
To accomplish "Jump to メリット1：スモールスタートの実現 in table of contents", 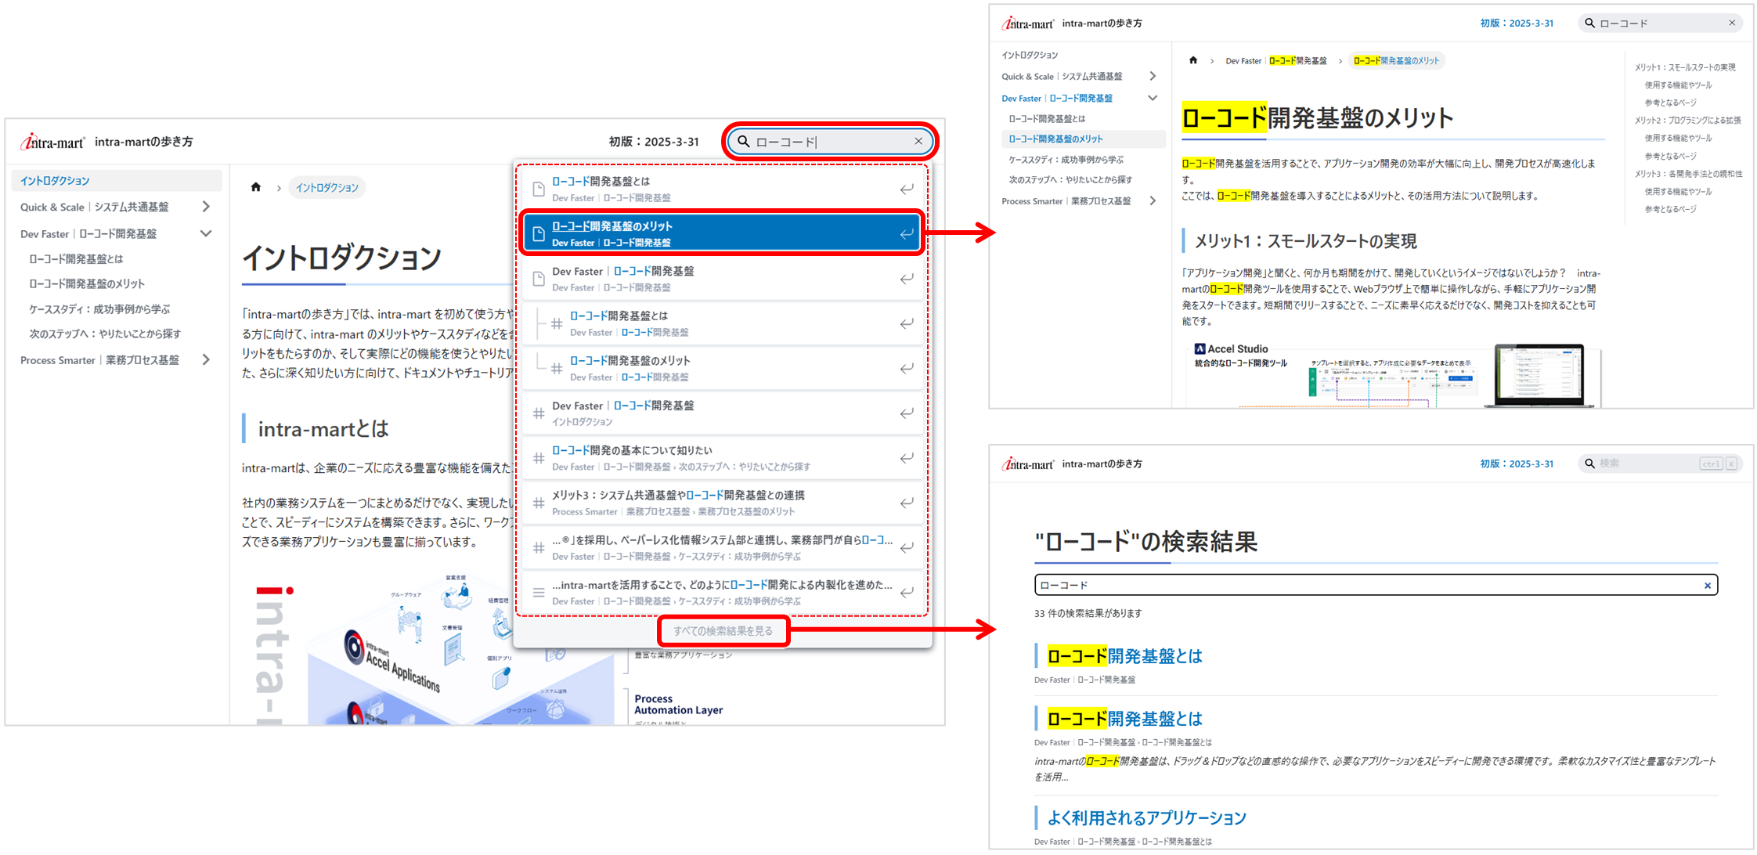I will coord(1685,67).
